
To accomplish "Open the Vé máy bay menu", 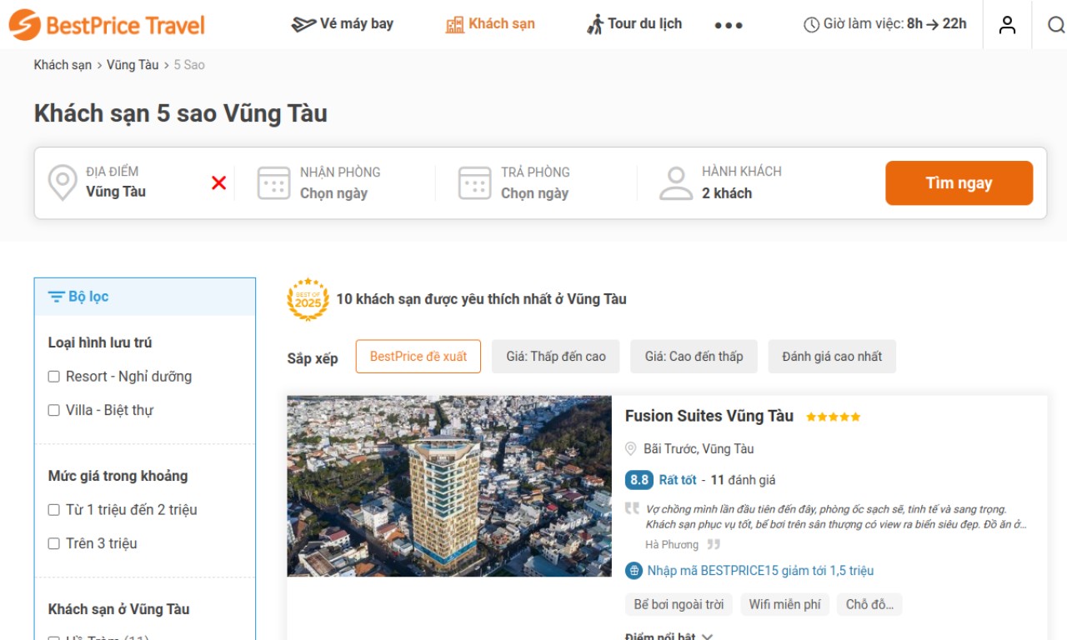I will pyautogui.click(x=342, y=24).
